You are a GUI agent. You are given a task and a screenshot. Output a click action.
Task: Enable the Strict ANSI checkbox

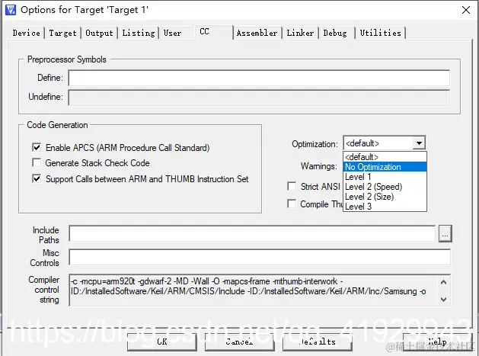292,186
